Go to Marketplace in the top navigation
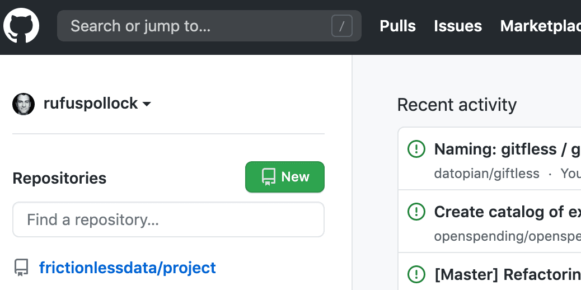The width and height of the screenshot is (581, 290). pyautogui.click(x=540, y=26)
